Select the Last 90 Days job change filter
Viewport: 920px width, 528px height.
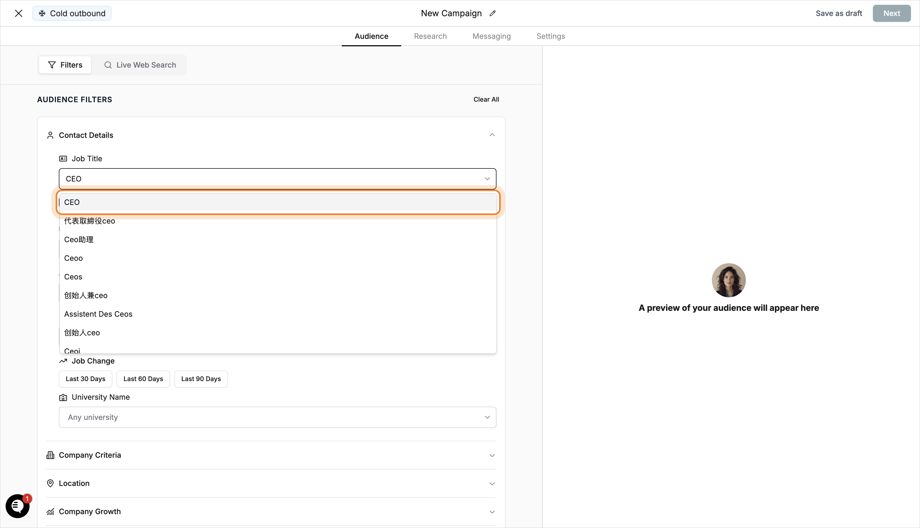point(201,379)
